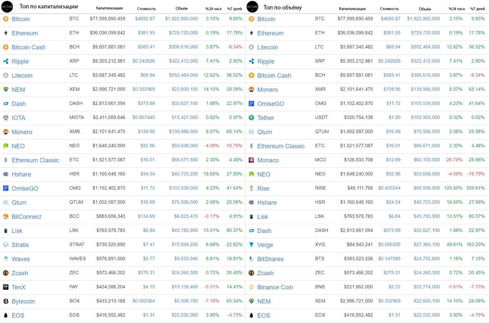Click USDT ticker symbol
The width and height of the screenshot is (489, 323).
click(321, 117)
